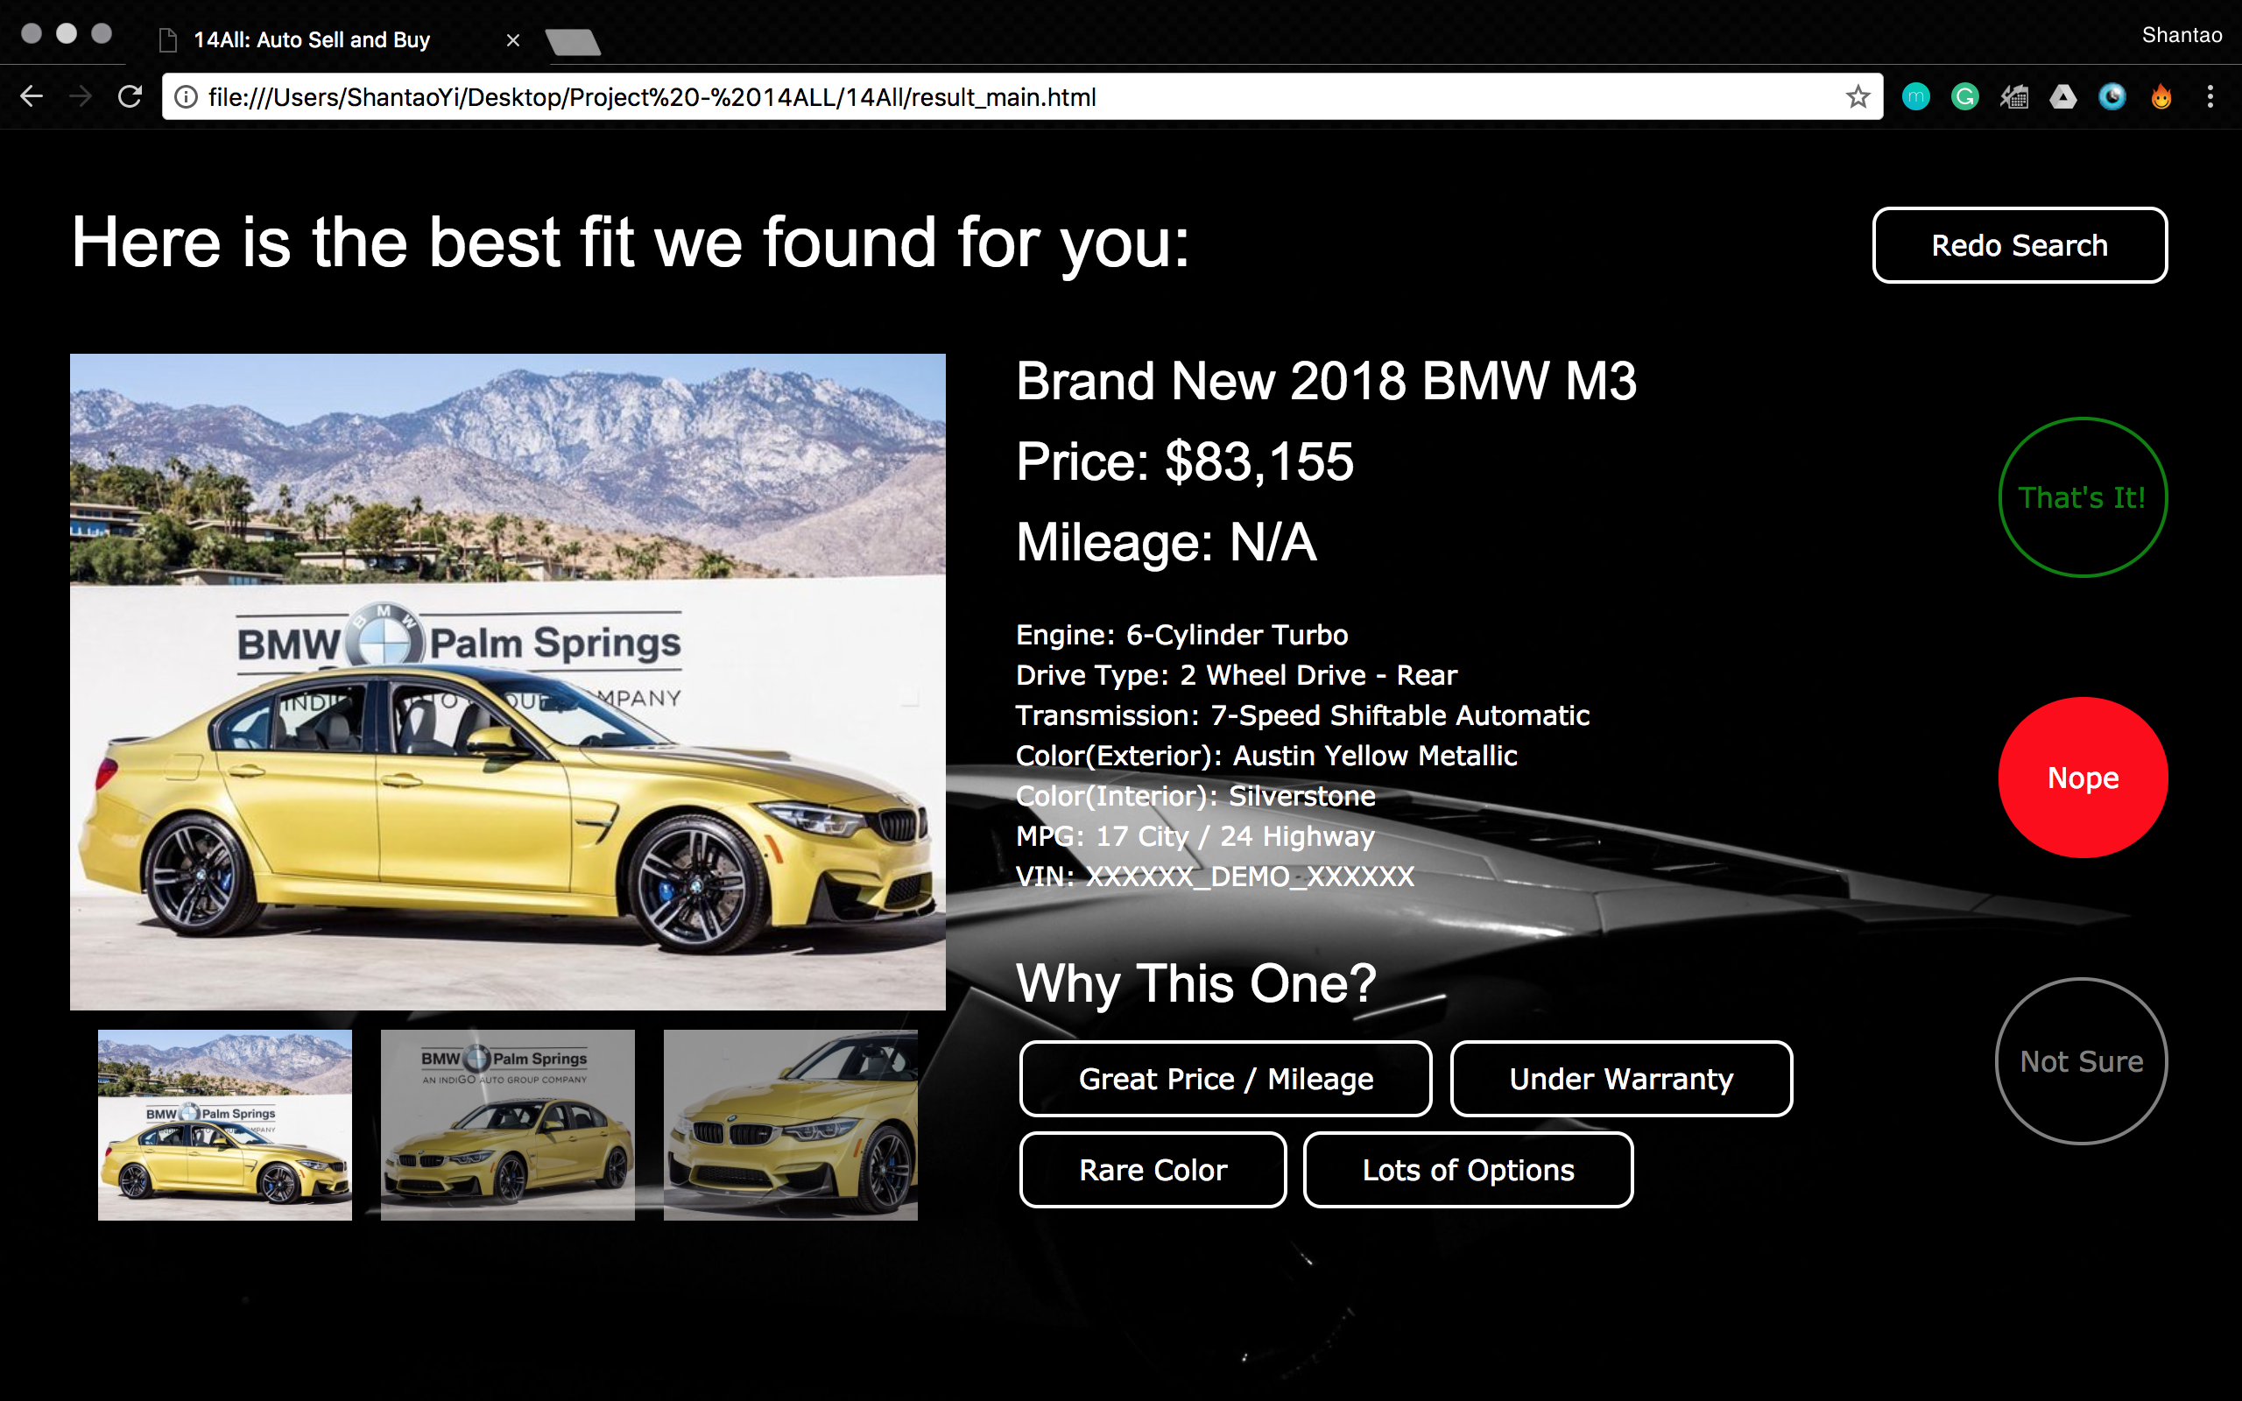
Task: Click the browser back arrow
Action: click(32, 96)
